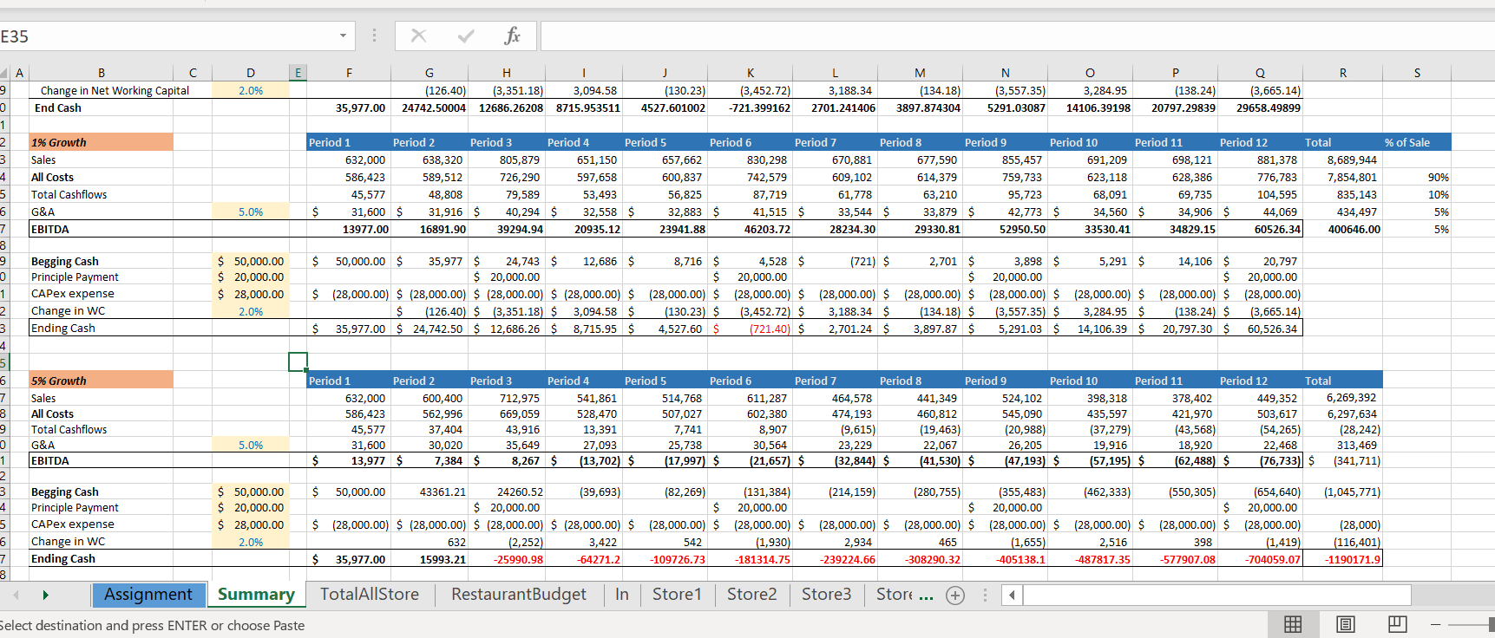This screenshot has height=638, width=1495.
Task: Click the horizontal scrollbar left arrow
Action: point(1012,596)
